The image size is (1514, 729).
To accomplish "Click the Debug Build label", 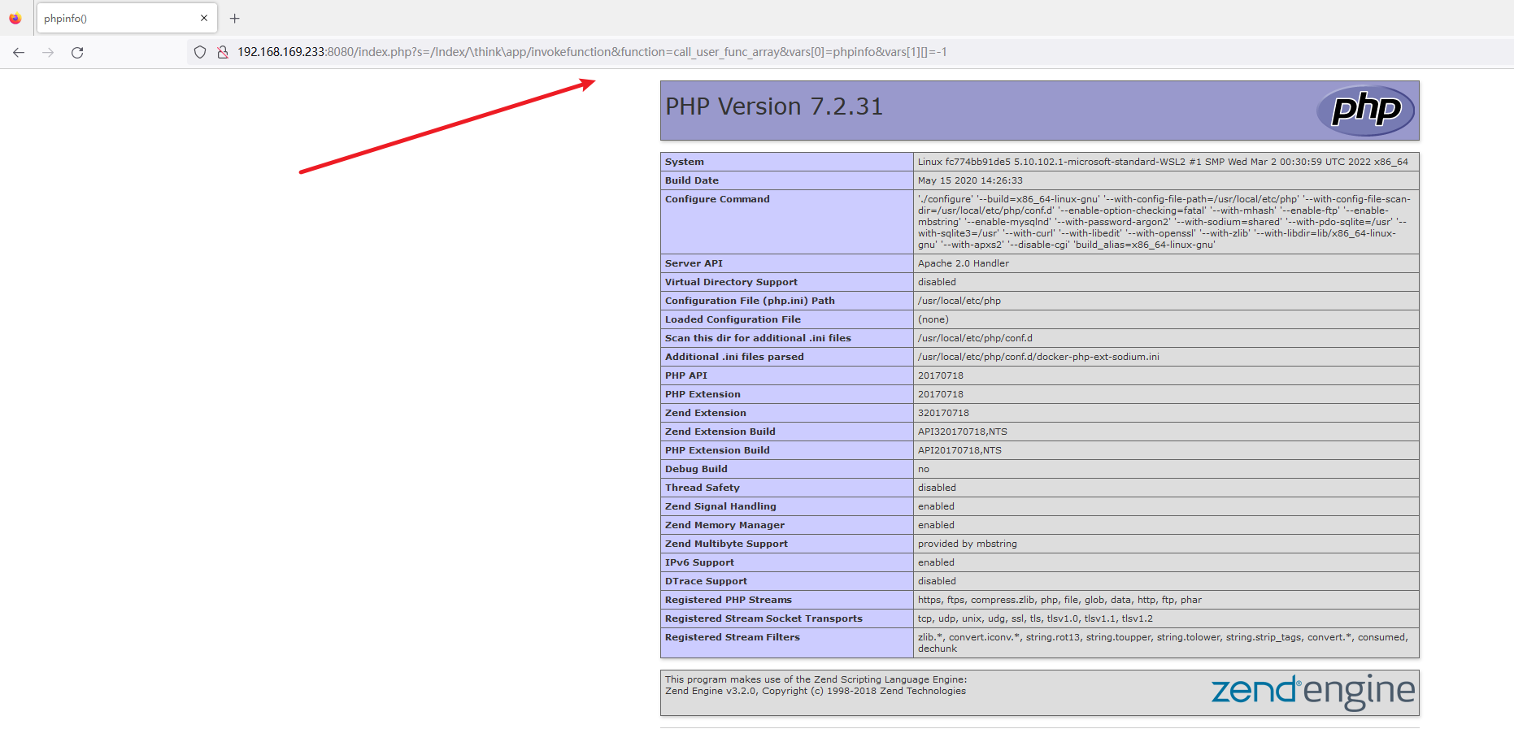I will 696,469.
